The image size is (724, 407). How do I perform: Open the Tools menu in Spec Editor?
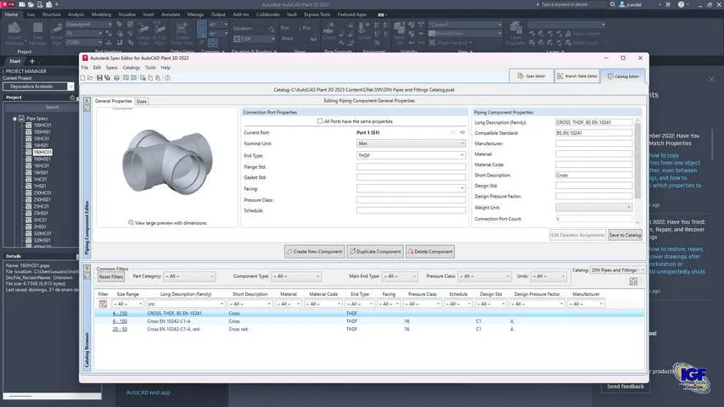coord(150,68)
